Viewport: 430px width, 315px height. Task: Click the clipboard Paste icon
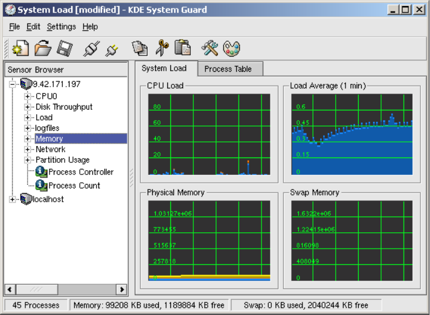182,48
